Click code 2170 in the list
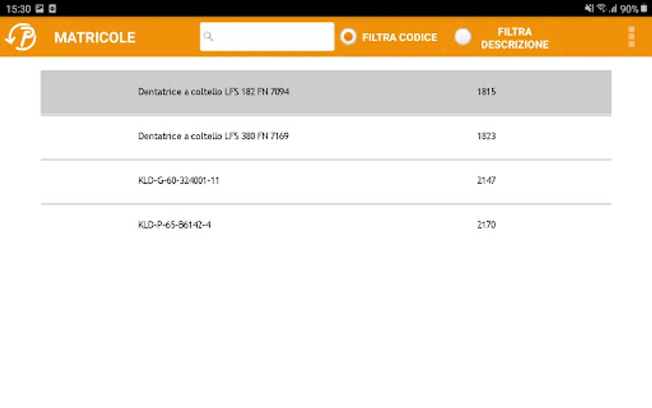Image resolution: width=652 pixels, height=408 pixels. coord(486,225)
